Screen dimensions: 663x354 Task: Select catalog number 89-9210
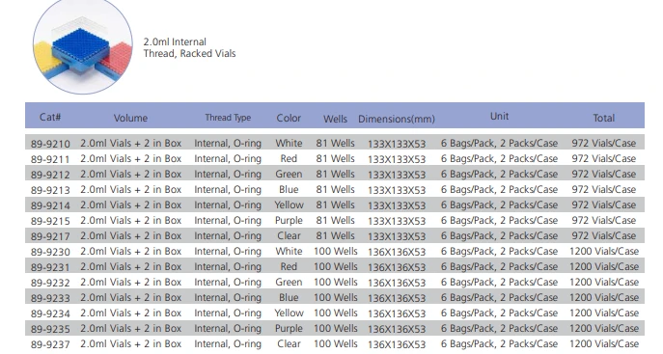point(50,144)
